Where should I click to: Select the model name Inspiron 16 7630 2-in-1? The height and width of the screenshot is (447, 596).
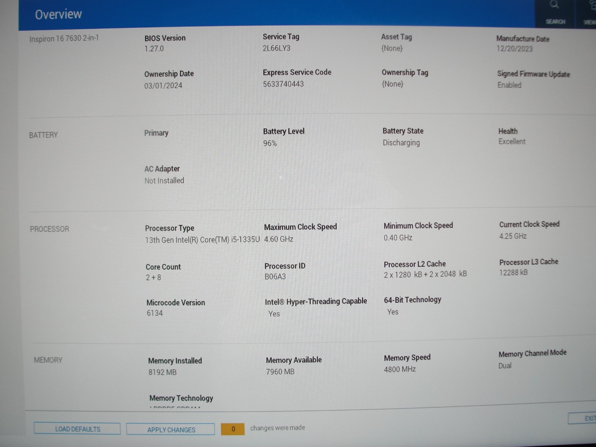tap(64, 38)
